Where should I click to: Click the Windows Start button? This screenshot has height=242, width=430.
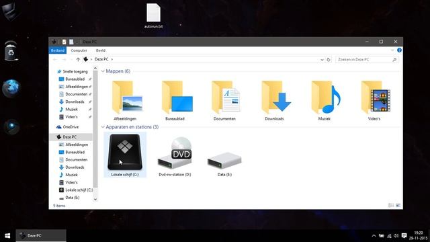click(x=7, y=236)
